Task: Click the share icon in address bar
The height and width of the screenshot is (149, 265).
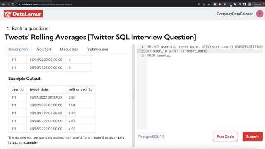Action: pos(204,5)
